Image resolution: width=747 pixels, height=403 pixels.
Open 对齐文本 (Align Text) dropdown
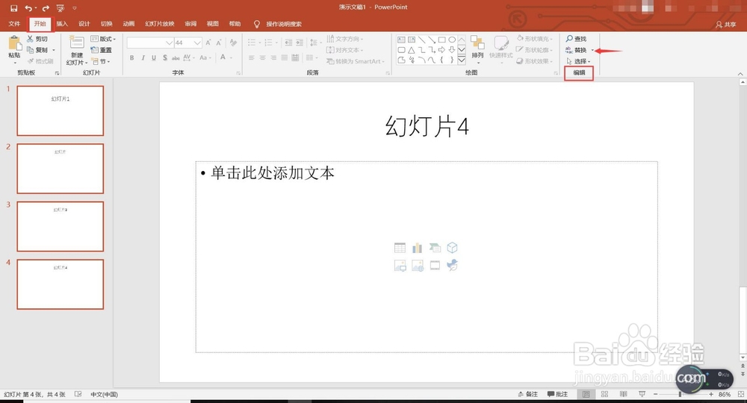click(345, 50)
